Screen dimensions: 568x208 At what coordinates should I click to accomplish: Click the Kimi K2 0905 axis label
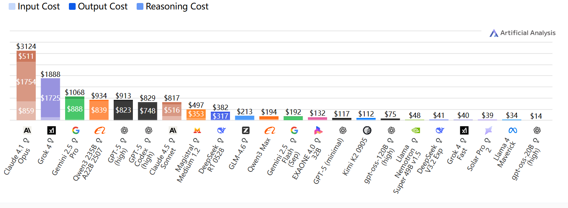pyautogui.click(x=356, y=156)
